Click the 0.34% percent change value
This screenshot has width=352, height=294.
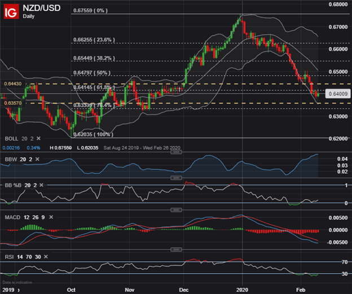coord(33,148)
